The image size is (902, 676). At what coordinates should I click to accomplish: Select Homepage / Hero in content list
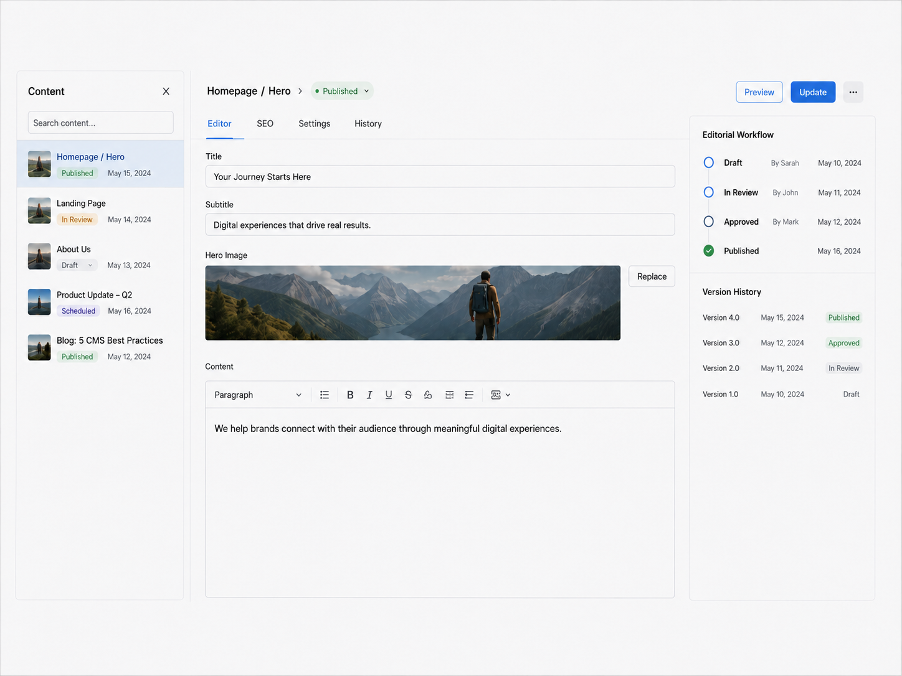(x=100, y=164)
